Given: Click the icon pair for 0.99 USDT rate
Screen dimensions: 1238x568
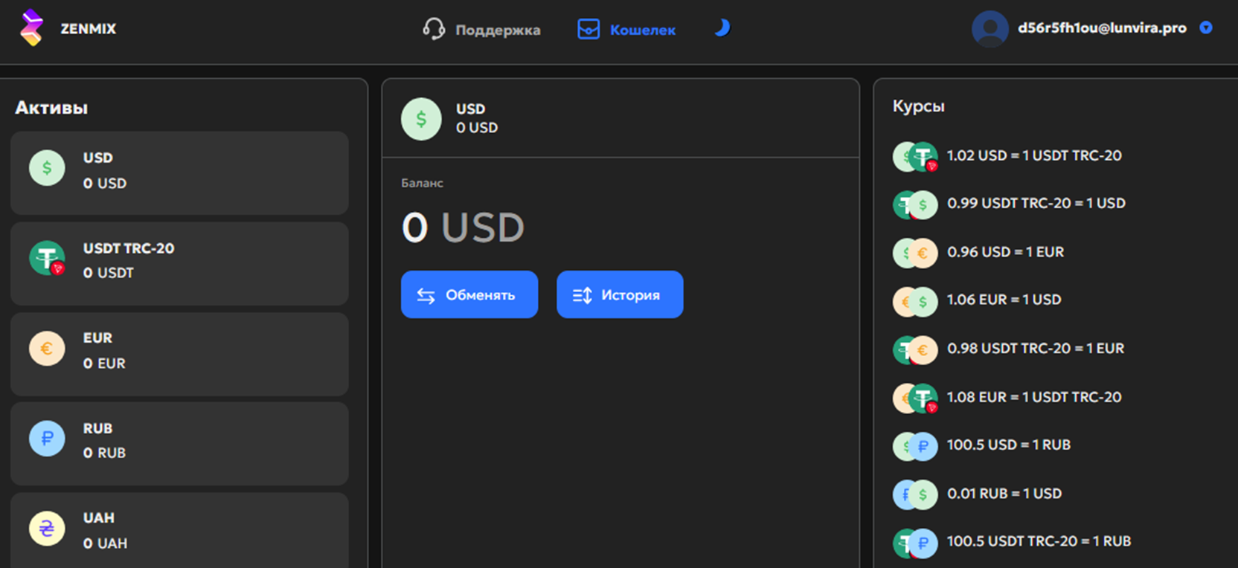Looking at the screenshot, I should [915, 204].
